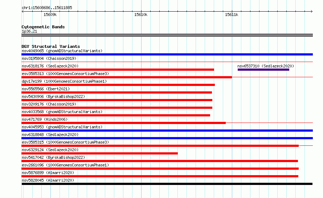Open the nsv6537310 (Sedlazeck2020) label
Image resolution: width=323 pixels, height=198 pixels.
tap(266, 66)
